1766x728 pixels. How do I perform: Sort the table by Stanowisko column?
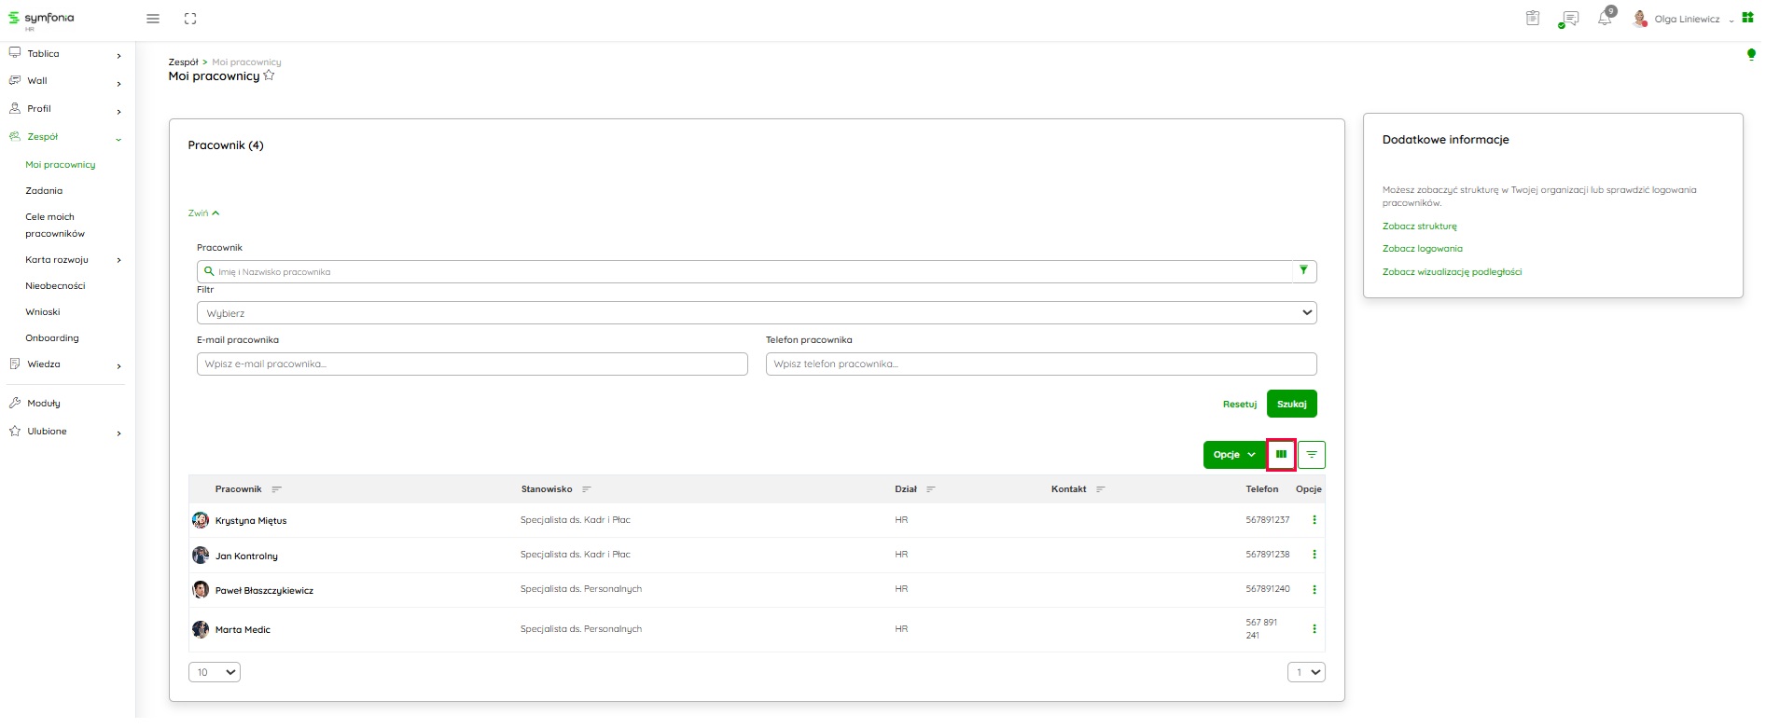[586, 489]
